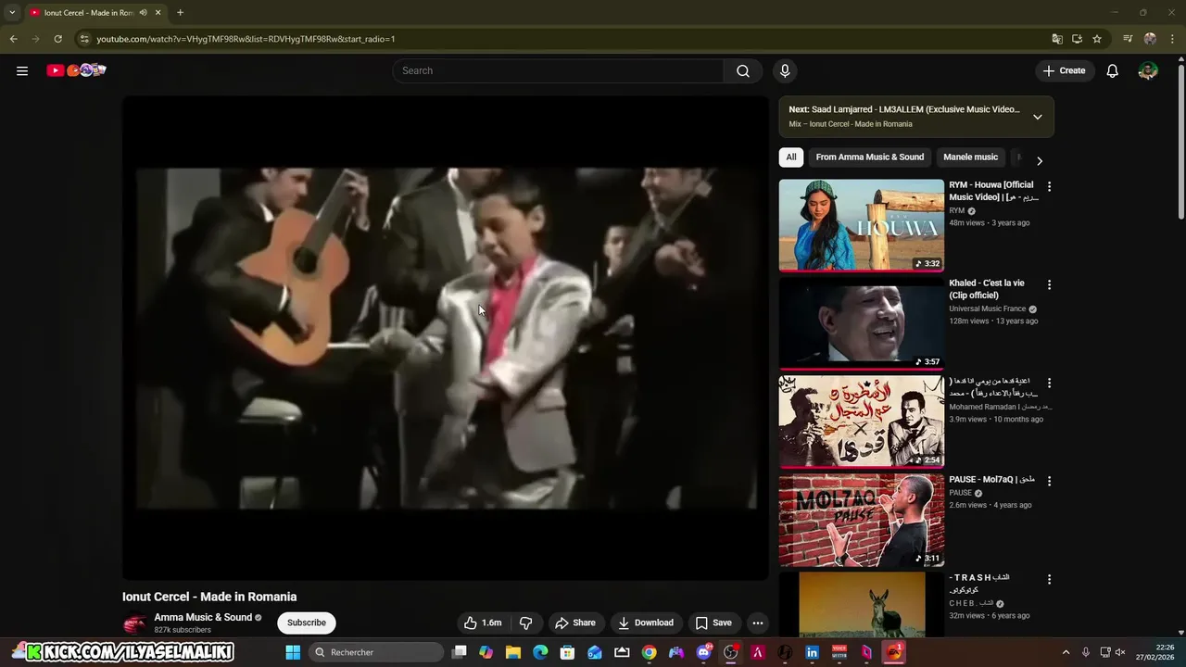The width and height of the screenshot is (1186, 667).
Task: Open the YouTube hamburger guide menu
Action: pos(22,70)
